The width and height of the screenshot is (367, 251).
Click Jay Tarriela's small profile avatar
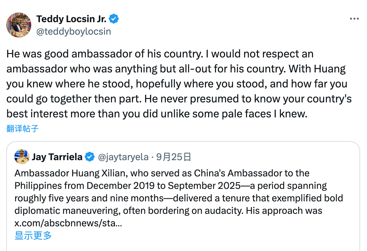22,157
